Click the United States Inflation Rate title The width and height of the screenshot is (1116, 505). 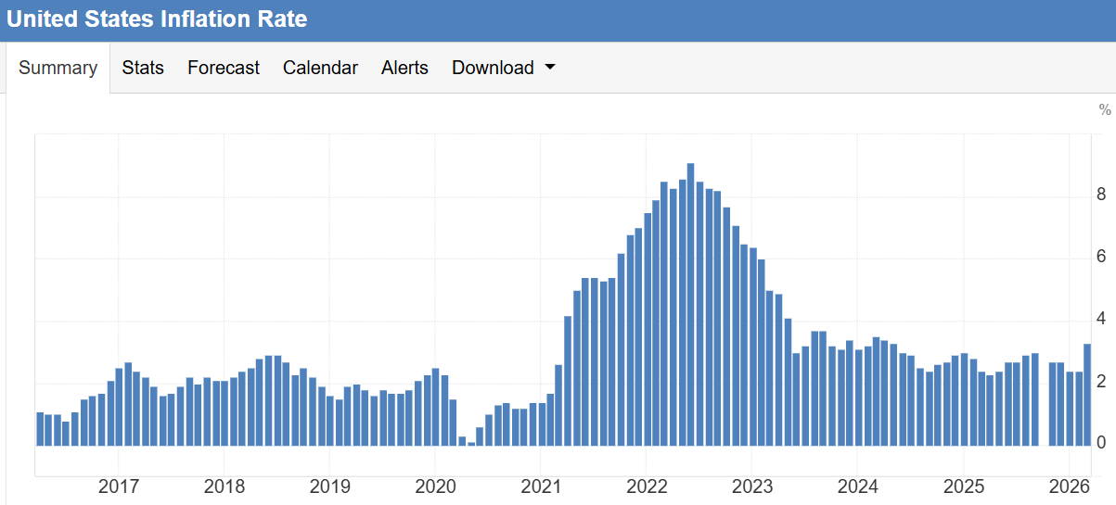(x=157, y=19)
